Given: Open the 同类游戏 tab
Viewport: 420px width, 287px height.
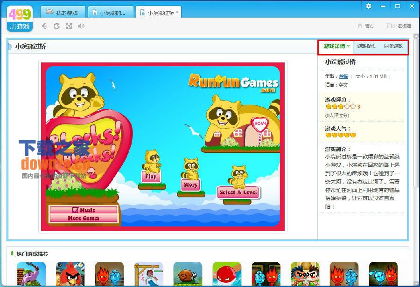Looking at the screenshot, I should click(x=393, y=46).
